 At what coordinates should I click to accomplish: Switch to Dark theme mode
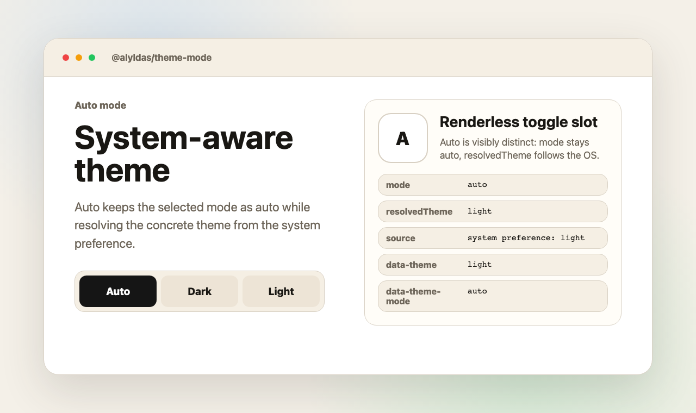coord(200,291)
